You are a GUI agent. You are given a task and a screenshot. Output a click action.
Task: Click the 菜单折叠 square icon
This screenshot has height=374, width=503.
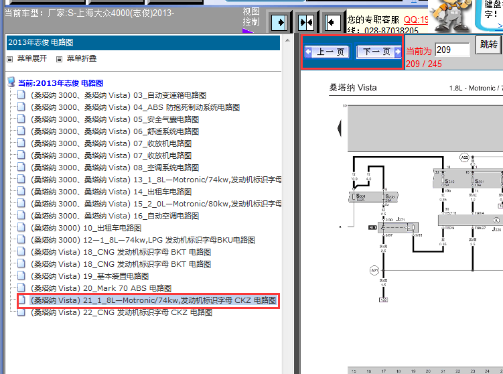(59, 60)
